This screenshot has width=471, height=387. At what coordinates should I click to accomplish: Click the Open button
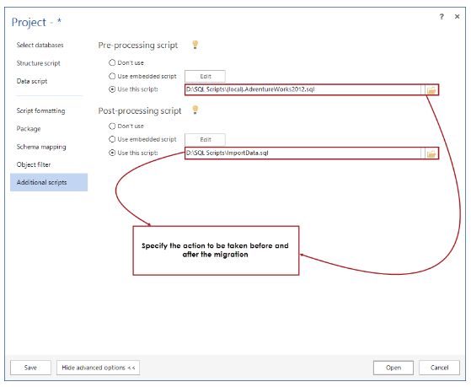(393, 368)
